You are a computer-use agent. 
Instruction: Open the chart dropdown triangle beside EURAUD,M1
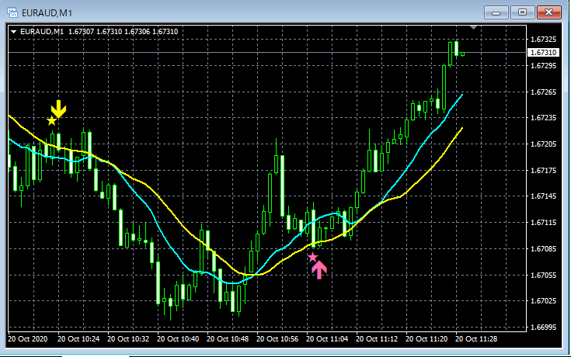pos(13,32)
